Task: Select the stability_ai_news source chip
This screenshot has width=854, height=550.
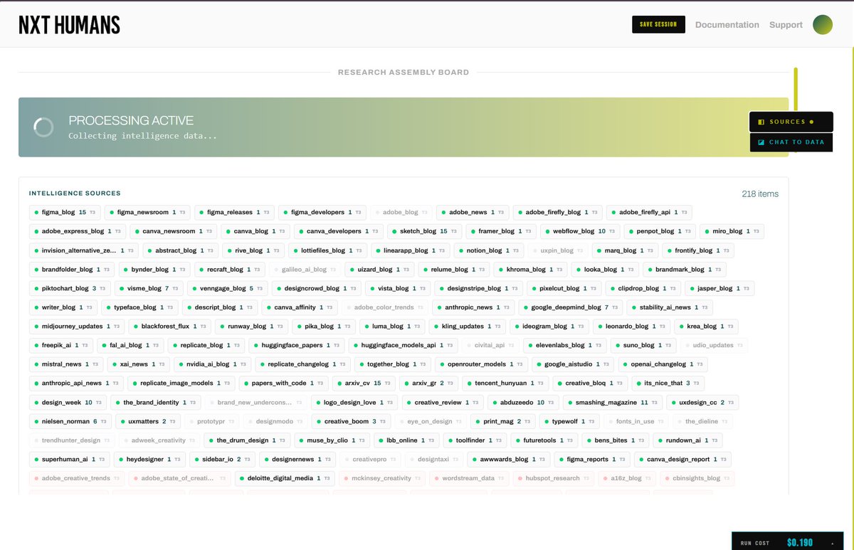Action: pyautogui.click(x=670, y=307)
